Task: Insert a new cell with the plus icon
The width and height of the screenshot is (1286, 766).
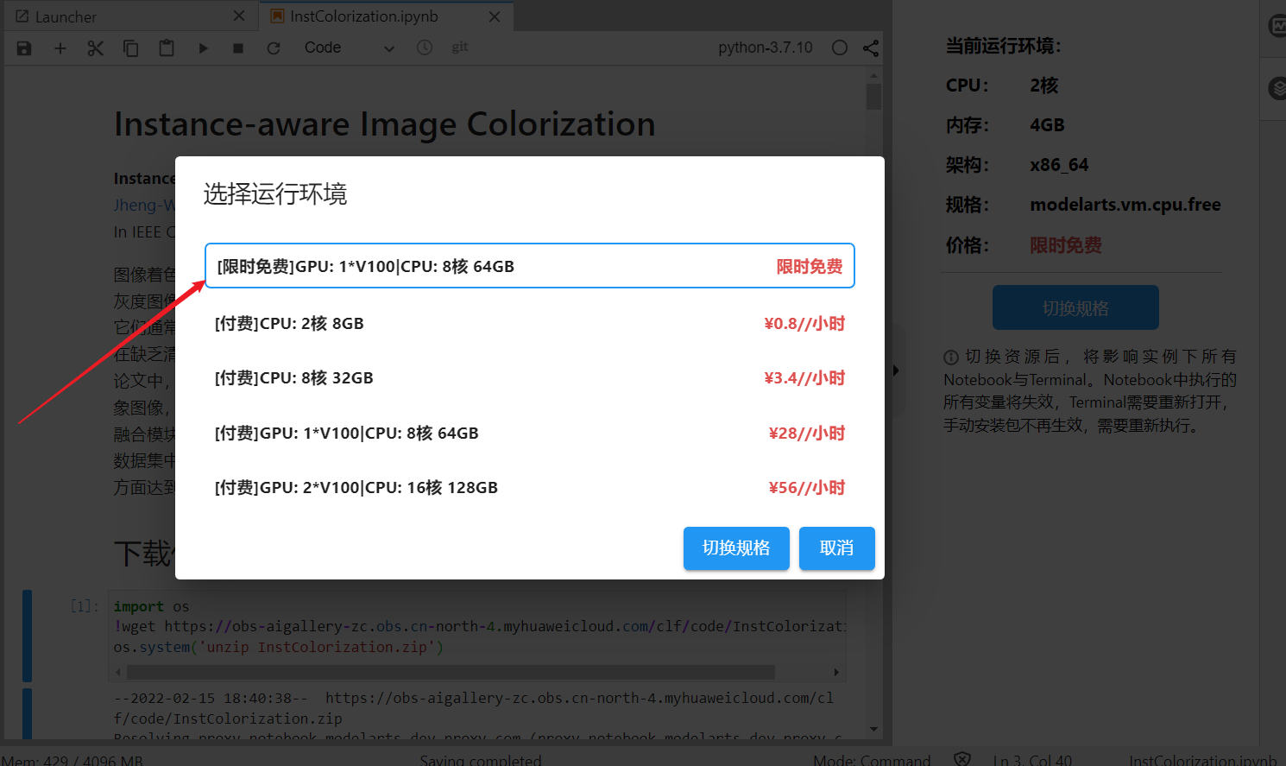Action: click(60, 48)
